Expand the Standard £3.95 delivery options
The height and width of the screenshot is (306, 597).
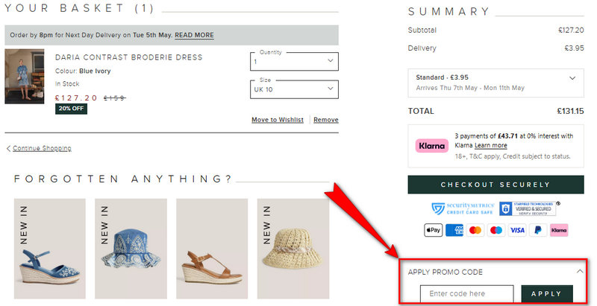496,83
